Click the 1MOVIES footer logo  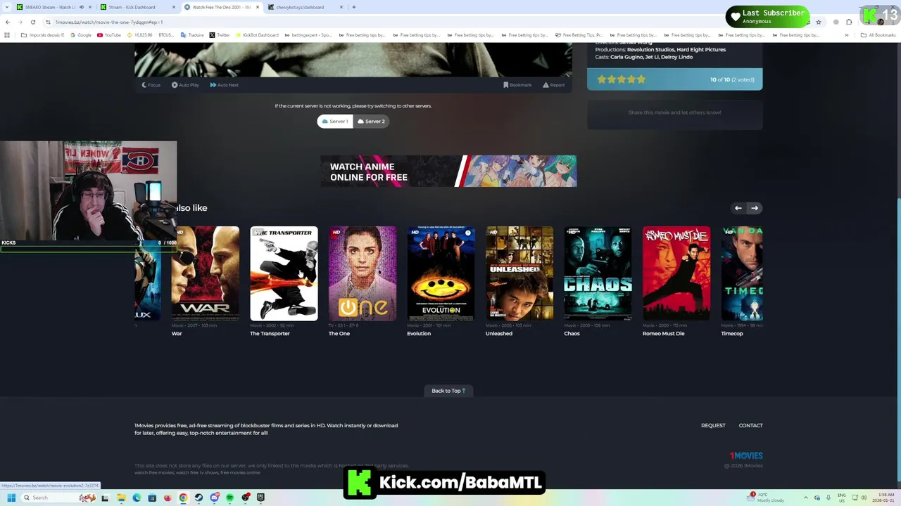click(746, 456)
